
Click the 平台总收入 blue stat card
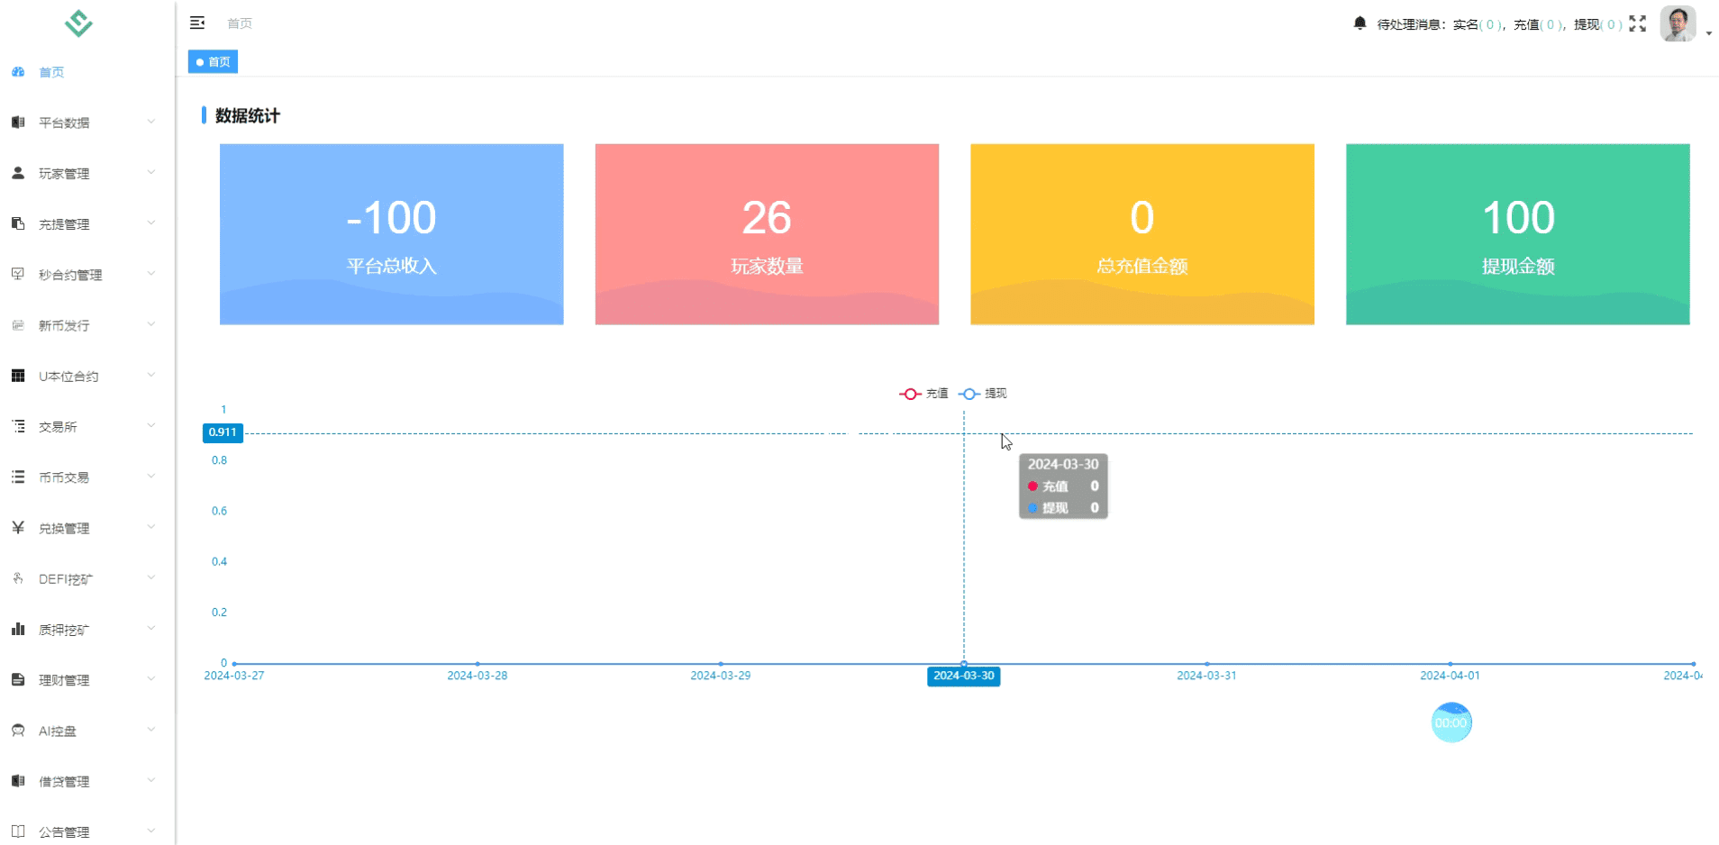391,234
